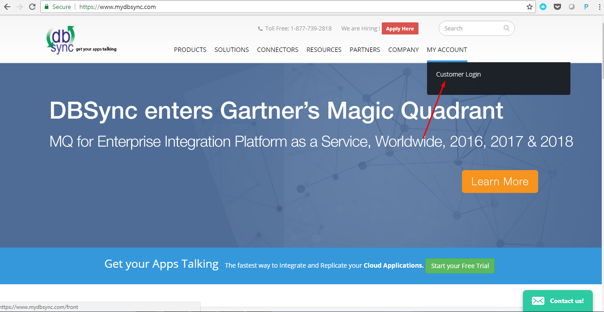Open the Contact us chat widget

coord(557,301)
